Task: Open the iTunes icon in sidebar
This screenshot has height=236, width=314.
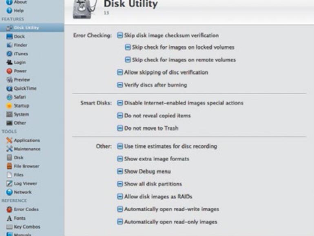Action: 10,54
